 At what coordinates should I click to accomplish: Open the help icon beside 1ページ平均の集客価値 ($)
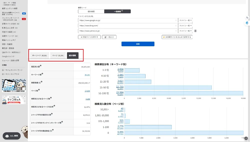pyautogui.click(x=53, y=130)
